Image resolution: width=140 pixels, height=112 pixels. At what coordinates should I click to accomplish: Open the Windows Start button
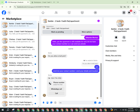[x=3, y=110]
